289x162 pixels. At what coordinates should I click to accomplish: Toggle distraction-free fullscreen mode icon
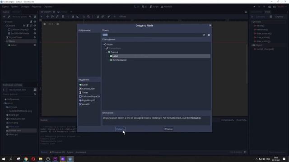pyautogui.click(x=246, y=12)
